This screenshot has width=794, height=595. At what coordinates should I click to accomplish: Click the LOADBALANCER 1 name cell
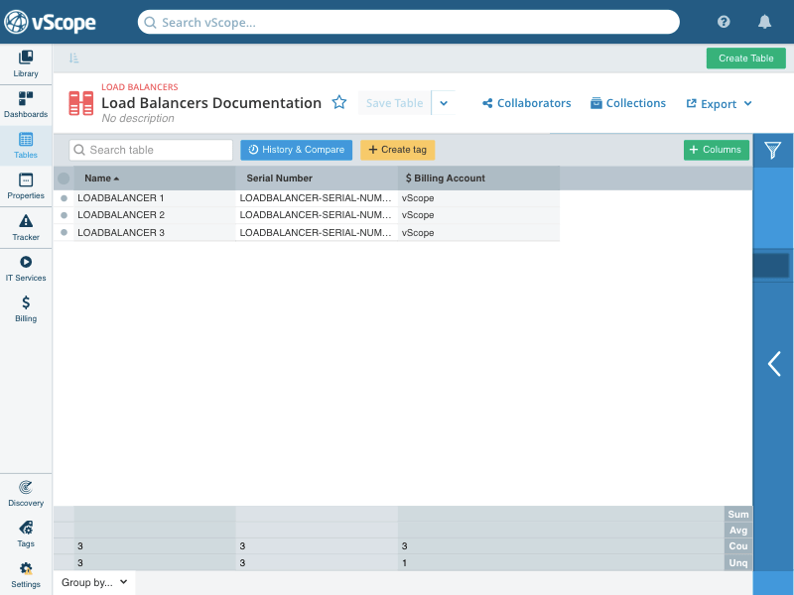click(x=155, y=198)
